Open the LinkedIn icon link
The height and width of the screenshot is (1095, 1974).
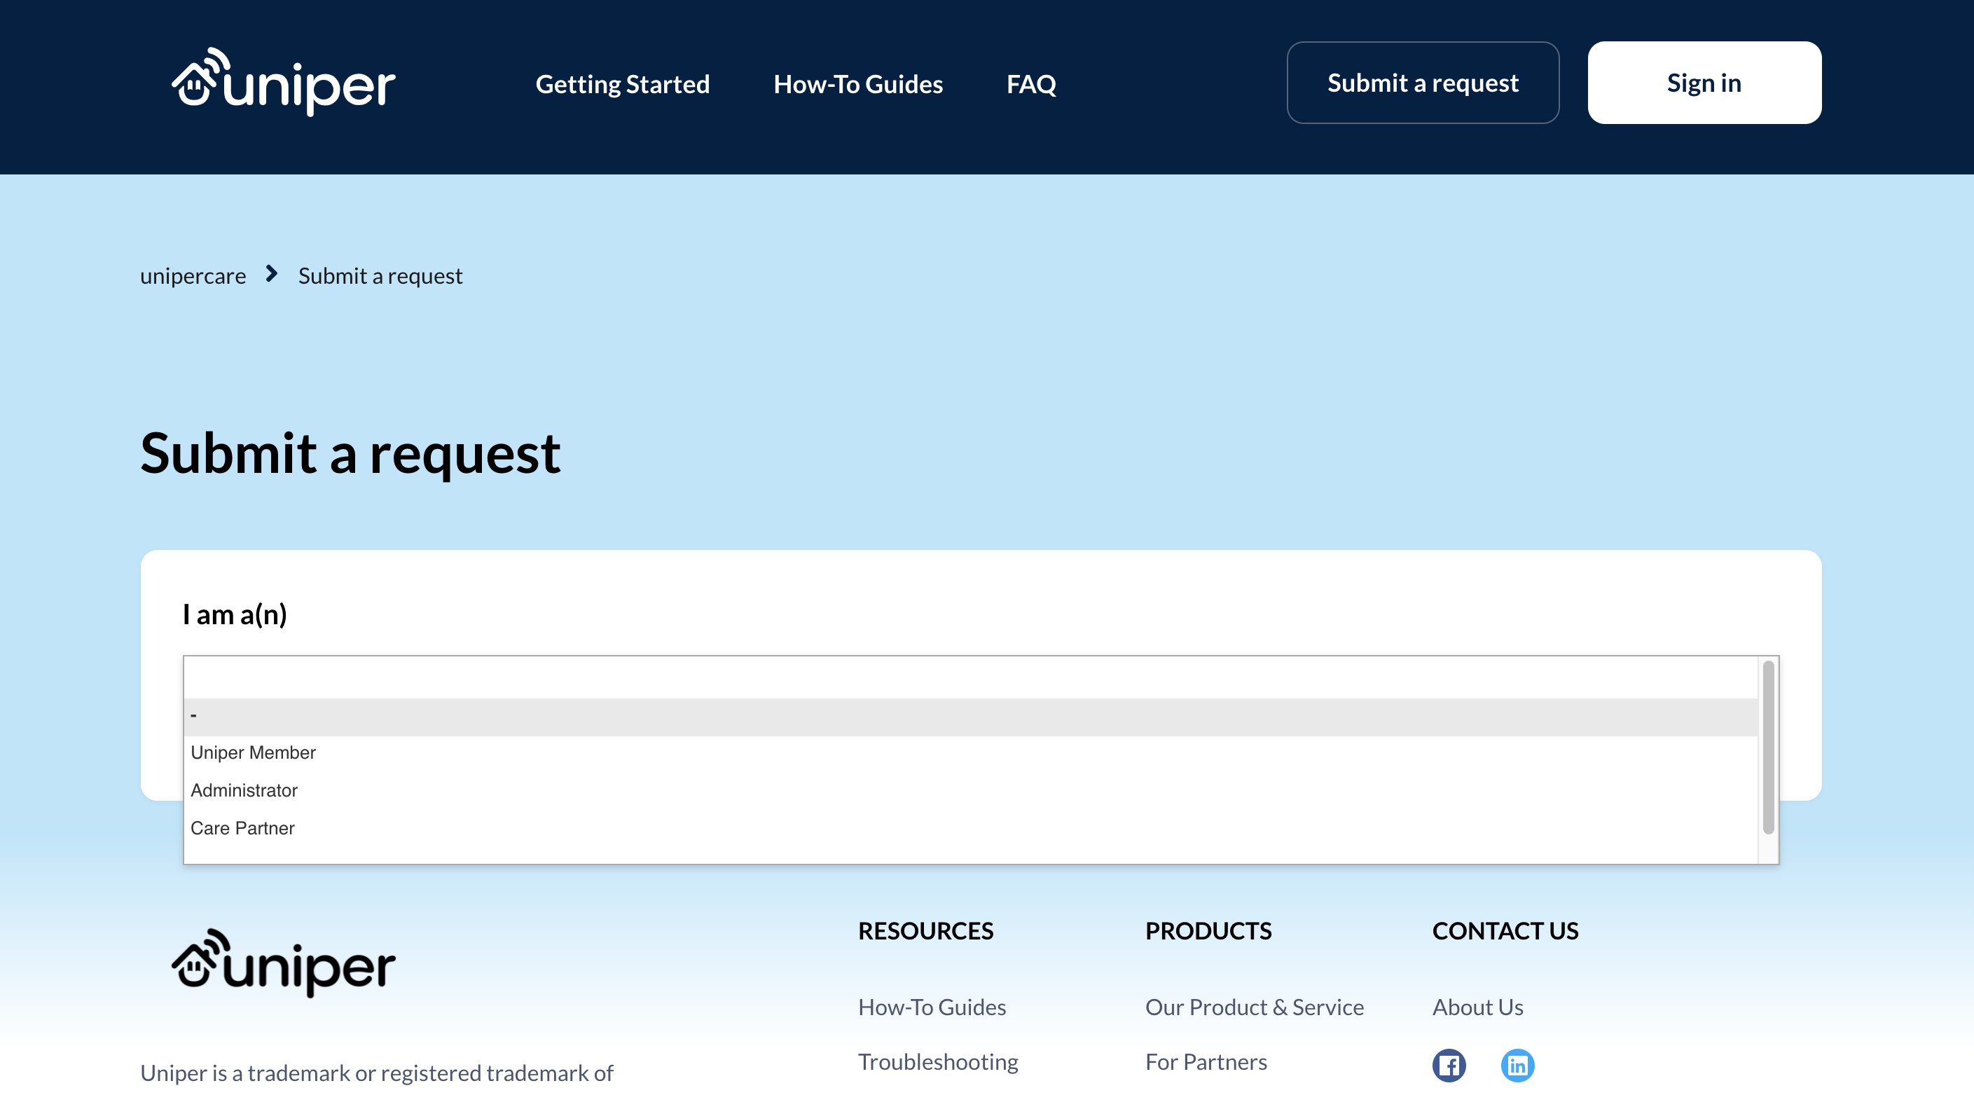(1517, 1065)
